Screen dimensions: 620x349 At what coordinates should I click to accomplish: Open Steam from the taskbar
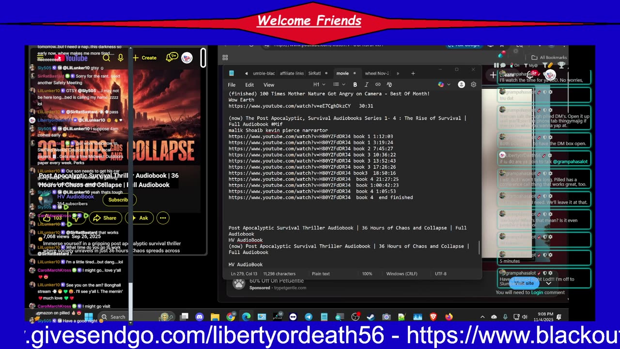coord(371,317)
